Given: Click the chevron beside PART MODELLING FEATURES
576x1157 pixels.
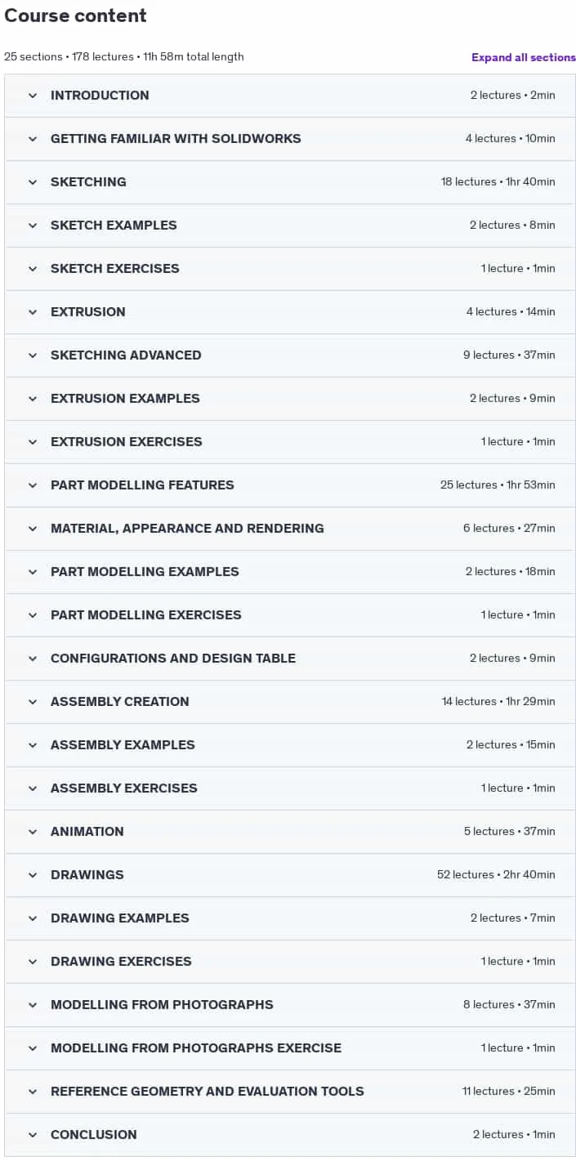Looking at the screenshot, I should tap(33, 485).
